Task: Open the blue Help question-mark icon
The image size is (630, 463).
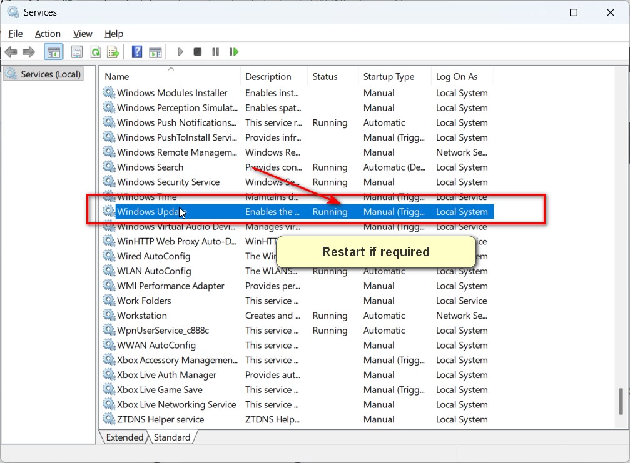Action: tap(137, 52)
